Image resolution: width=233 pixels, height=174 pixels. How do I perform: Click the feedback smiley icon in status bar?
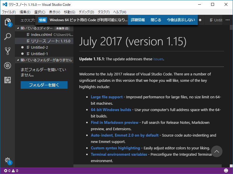226,171
